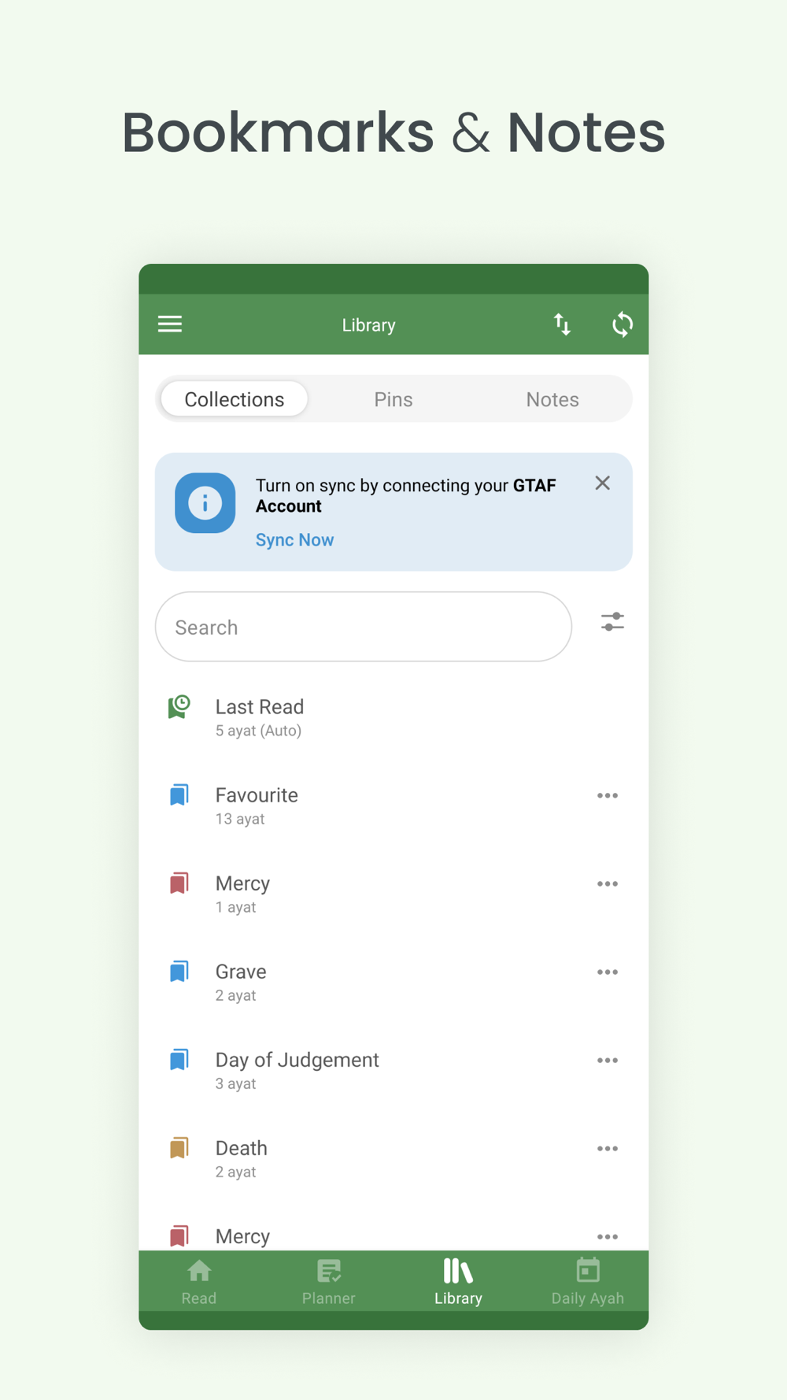
Task: Open the Favourite collection
Action: (x=393, y=806)
